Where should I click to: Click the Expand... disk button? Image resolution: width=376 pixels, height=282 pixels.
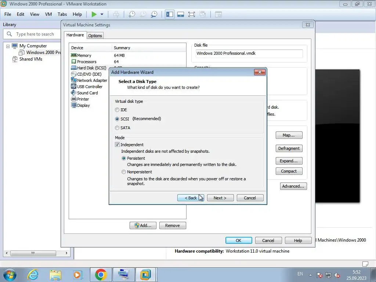click(x=289, y=161)
